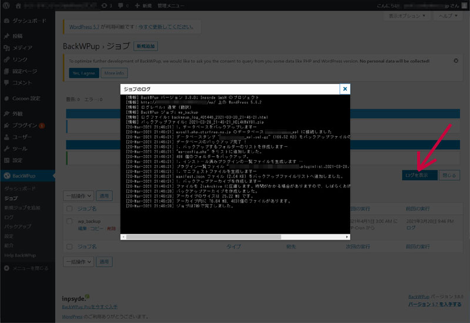Select the BackWPup sidebar menu
Viewport: 470px width, 323px height.
pyautogui.click(x=28, y=176)
